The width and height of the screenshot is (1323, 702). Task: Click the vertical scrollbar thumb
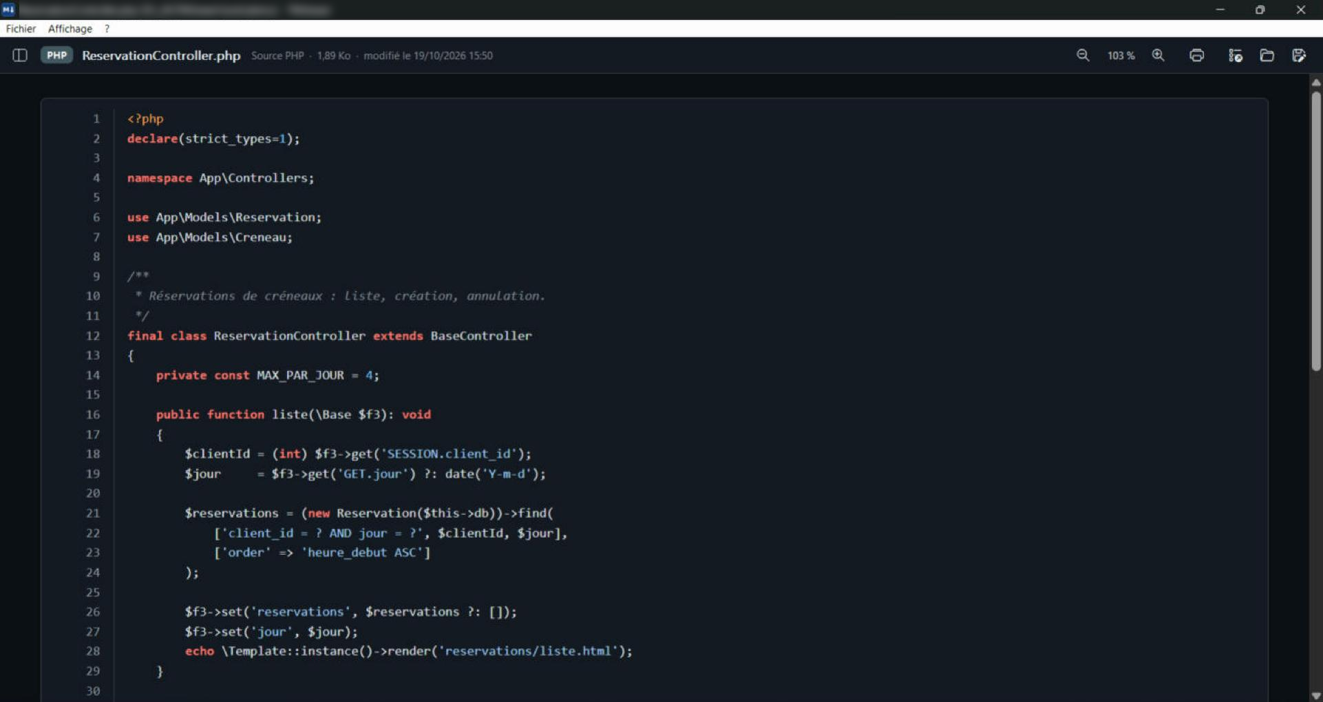click(1316, 231)
